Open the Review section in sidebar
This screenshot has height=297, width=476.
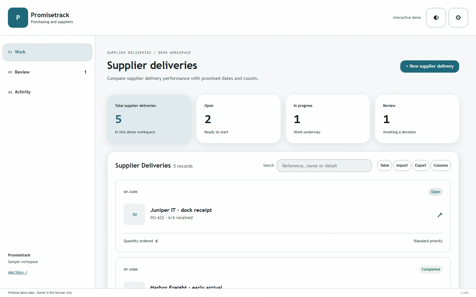[x=47, y=72]
